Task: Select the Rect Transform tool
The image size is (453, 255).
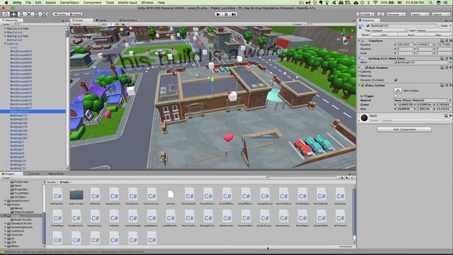Action: tap(36, 14)
